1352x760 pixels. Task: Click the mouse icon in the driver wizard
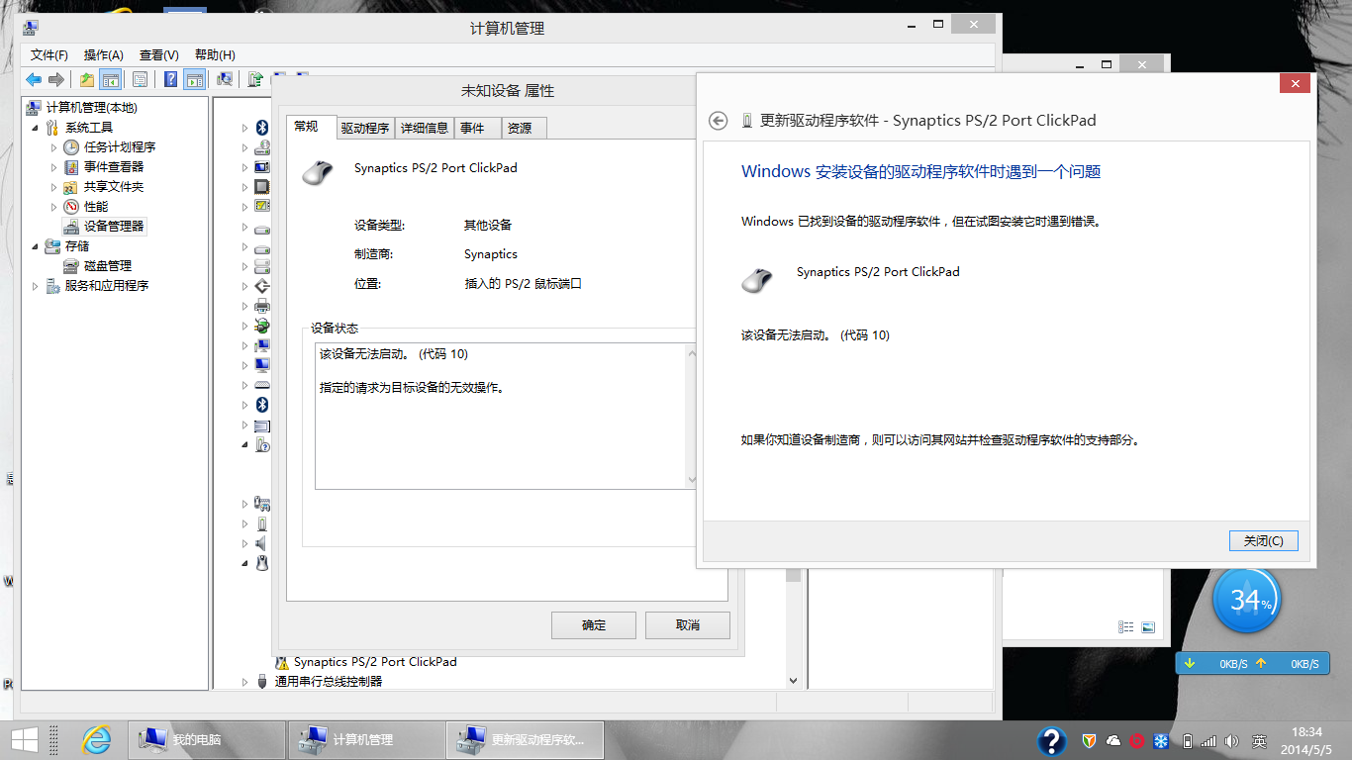click(x=757, y=280)
